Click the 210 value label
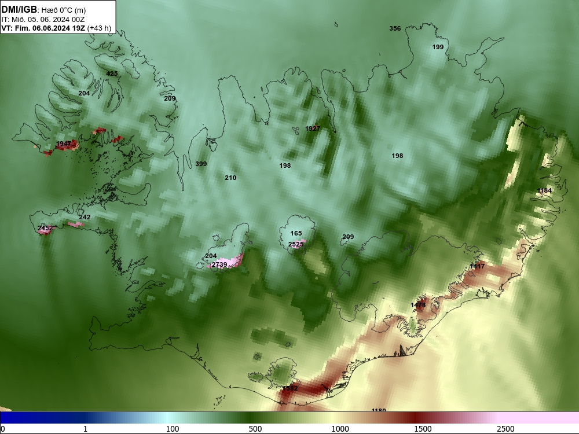This screenshot has height=434, width=579. 230,178
